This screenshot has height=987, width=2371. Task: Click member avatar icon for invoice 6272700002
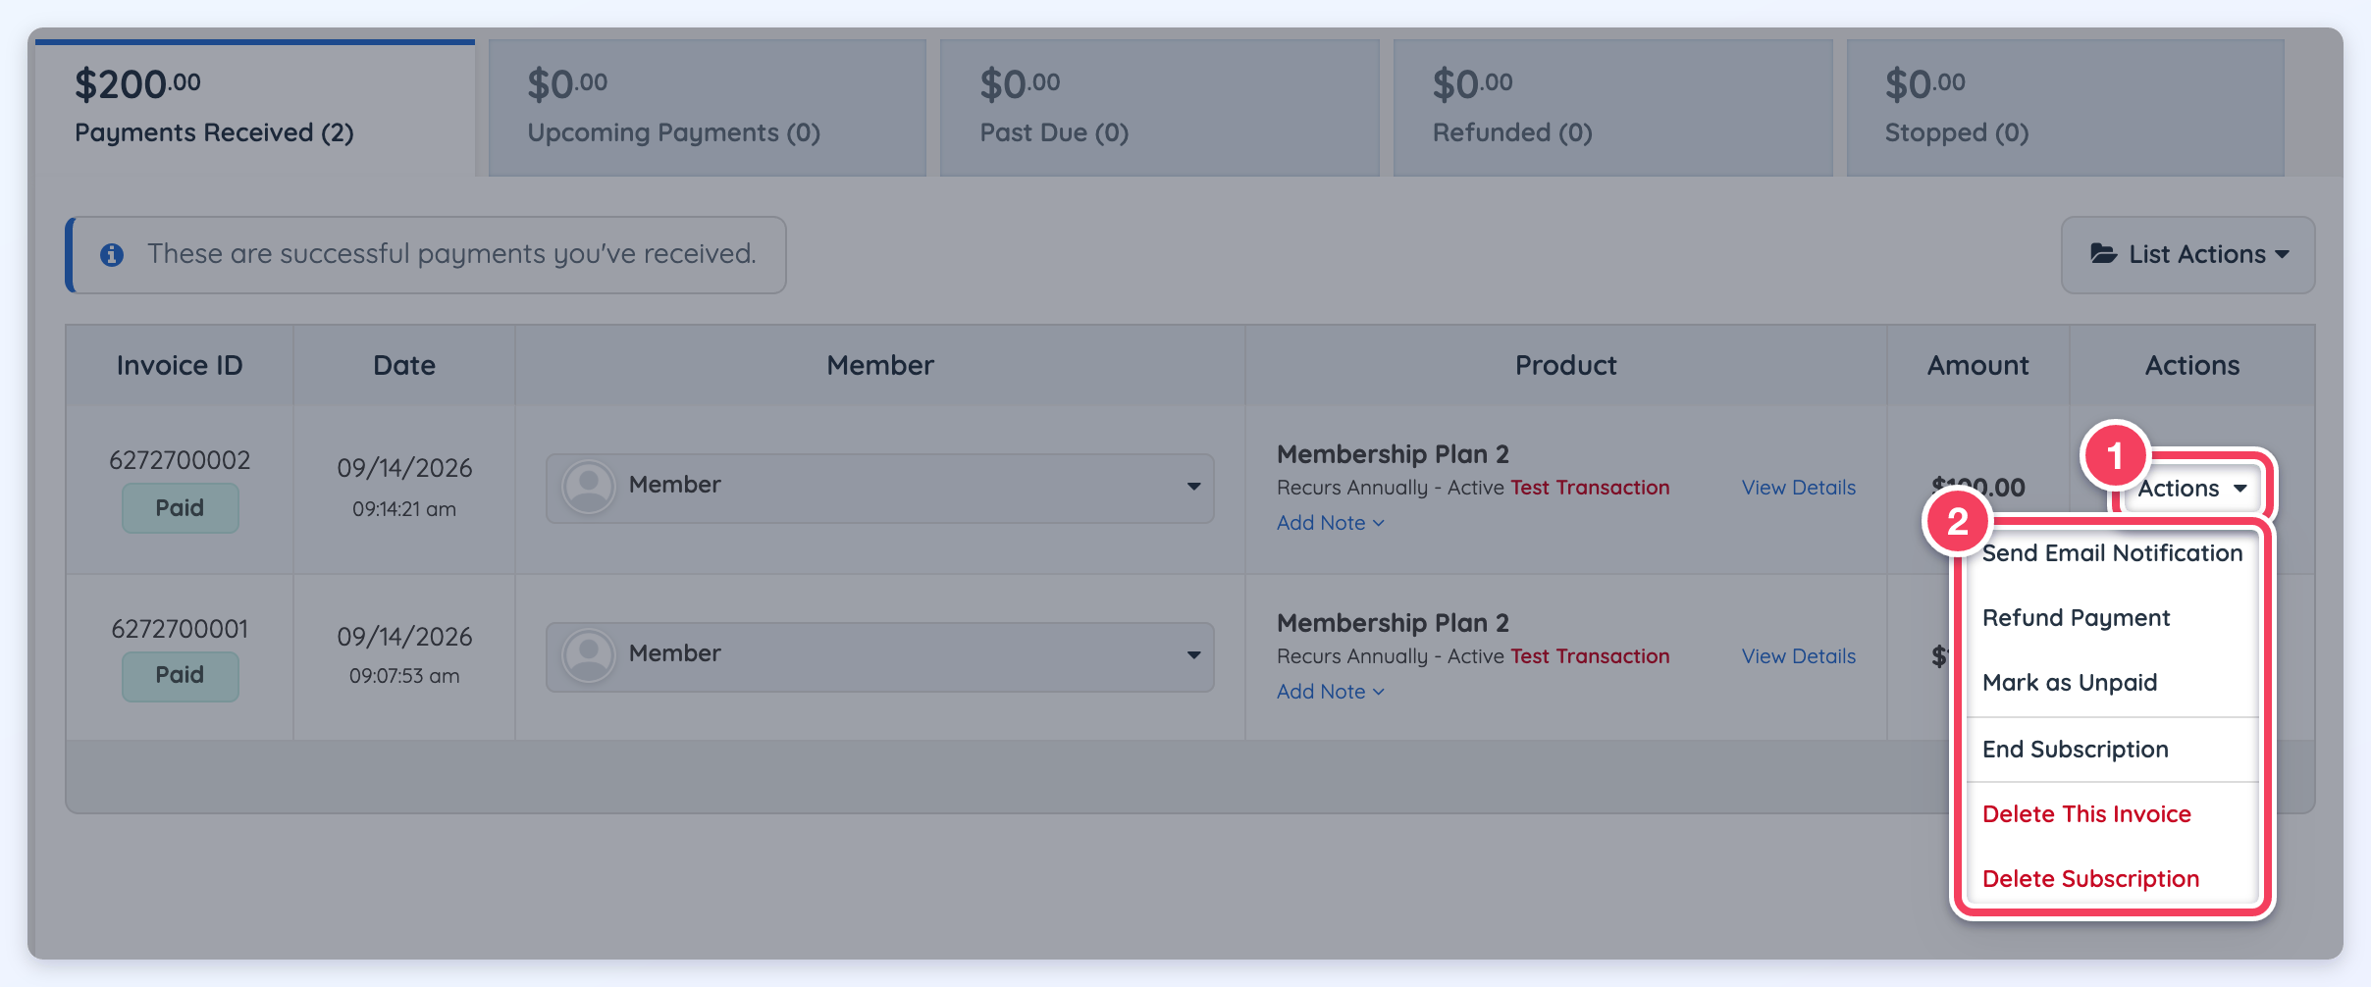pos(589,487)
